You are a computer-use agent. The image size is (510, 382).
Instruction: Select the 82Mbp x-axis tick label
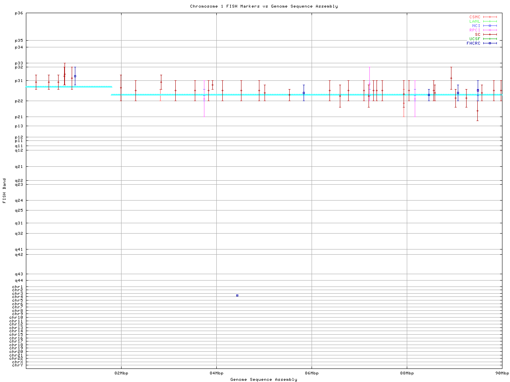pos(121,373)
